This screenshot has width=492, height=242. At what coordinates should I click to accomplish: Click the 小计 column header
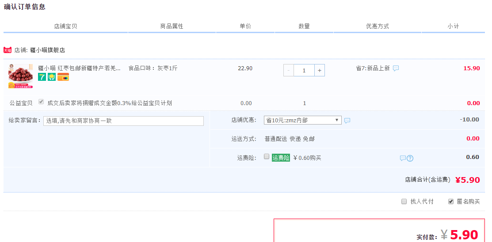453,26
